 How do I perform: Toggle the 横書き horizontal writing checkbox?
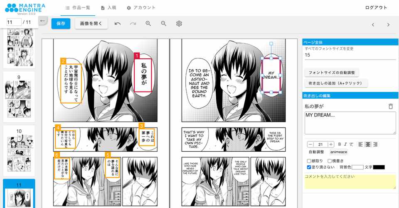330,161
